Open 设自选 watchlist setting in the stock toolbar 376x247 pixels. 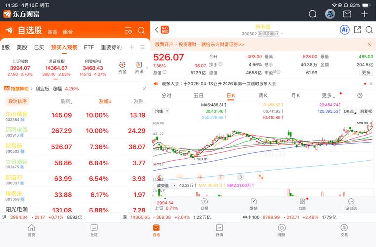click(351, 205)
